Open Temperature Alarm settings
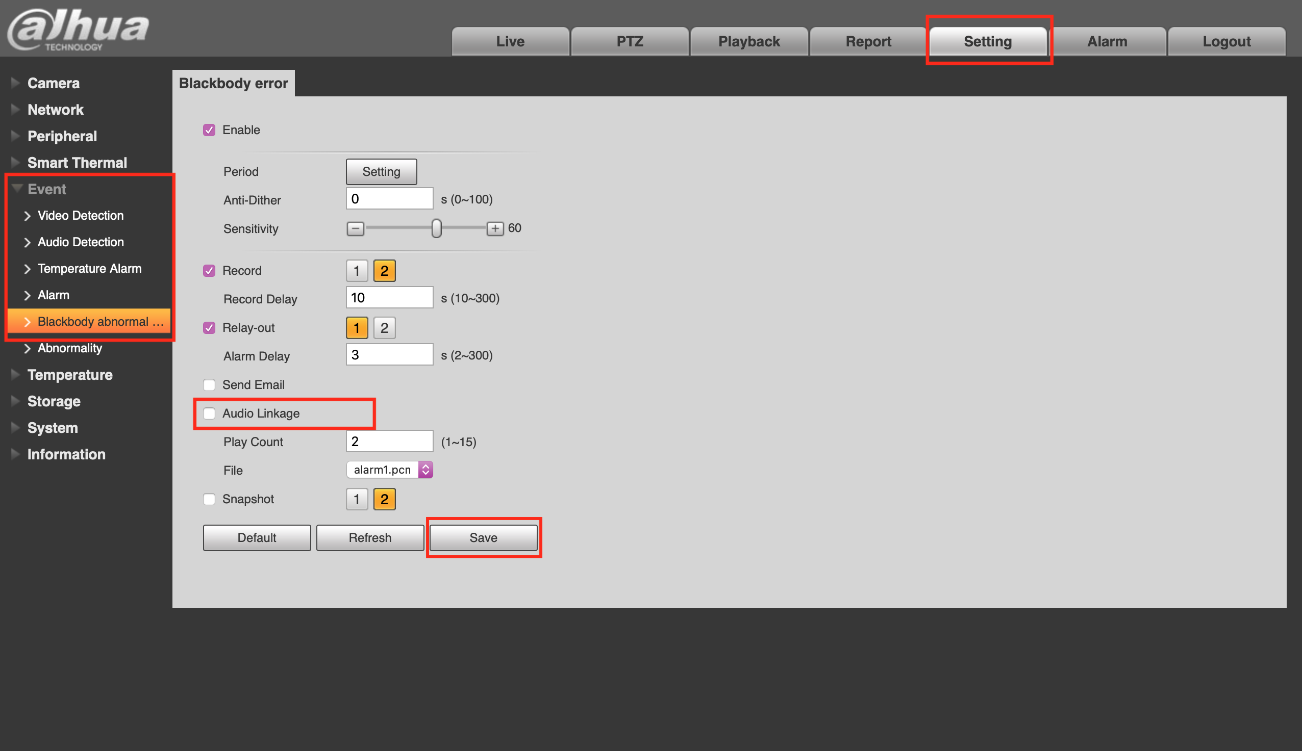The image size is (1302, 751). 89,269
